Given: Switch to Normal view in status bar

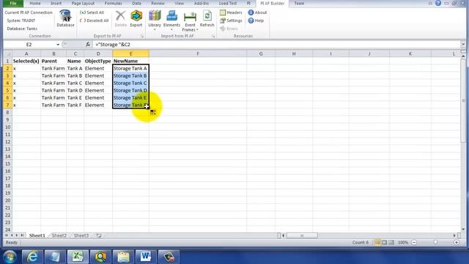Looking at the screenshot, I should [377, 243].
